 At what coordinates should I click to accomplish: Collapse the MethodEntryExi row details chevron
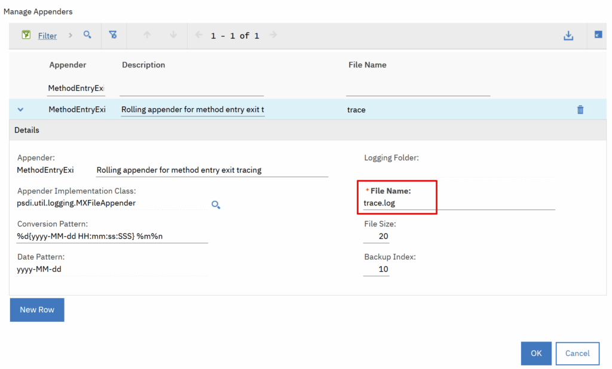20,110
